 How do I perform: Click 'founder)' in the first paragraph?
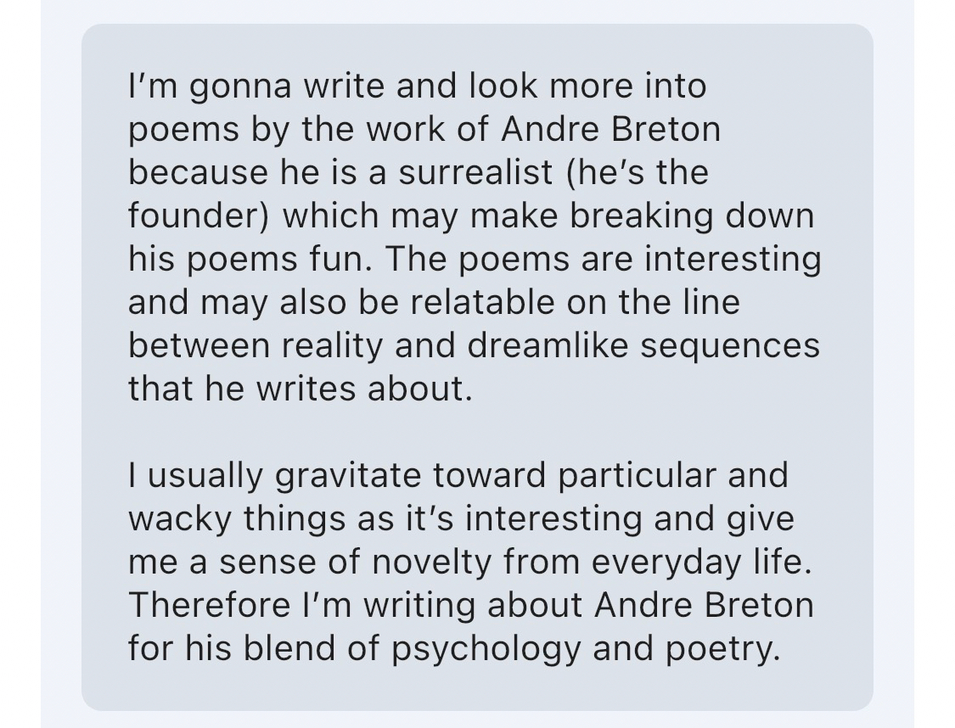point(199,216)
